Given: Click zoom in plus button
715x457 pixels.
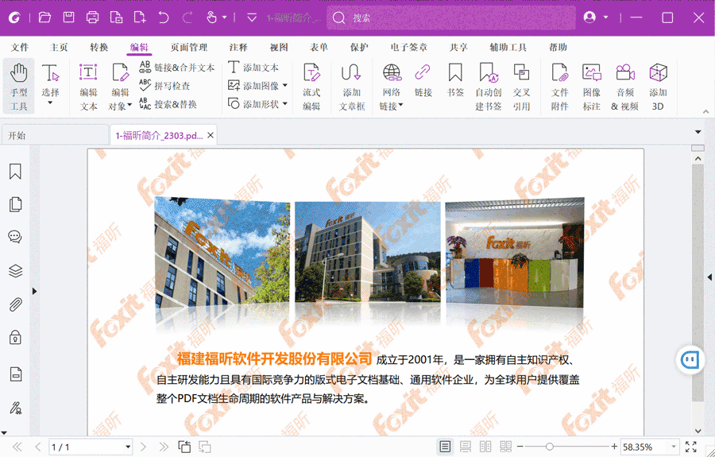Looking at the screenshot, I should coord(614,447).
